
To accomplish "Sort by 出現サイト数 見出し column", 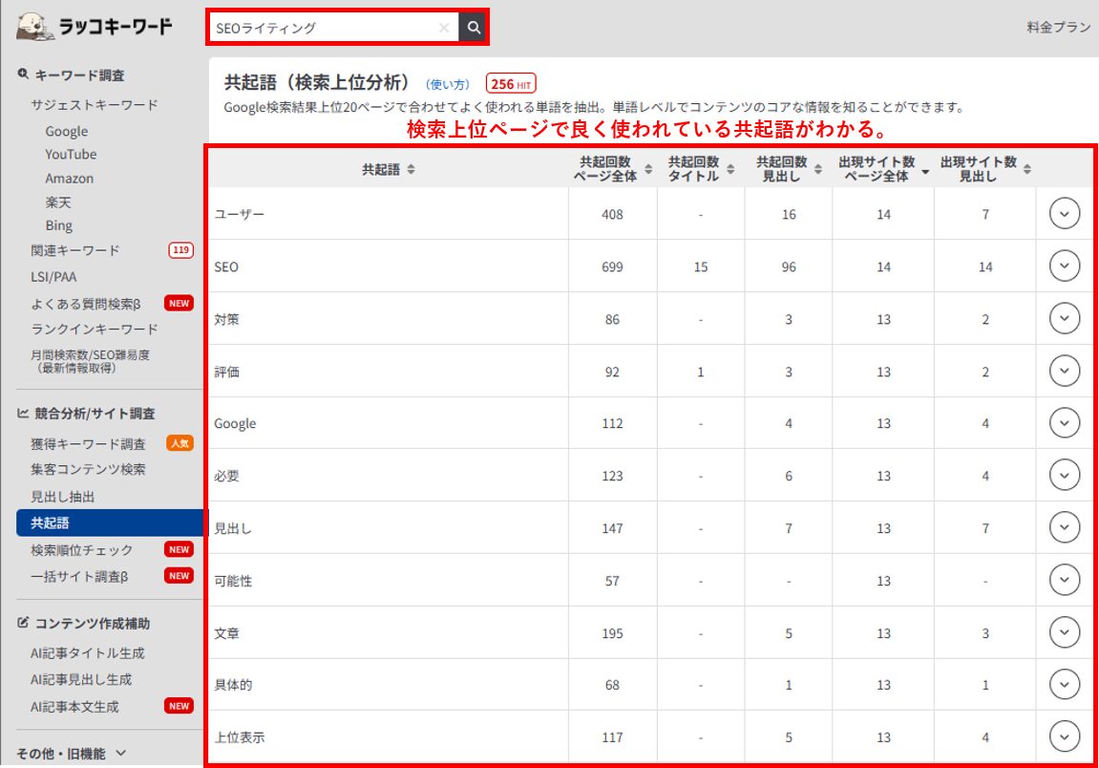I will pyautogui.click(x=1026, y=169).
